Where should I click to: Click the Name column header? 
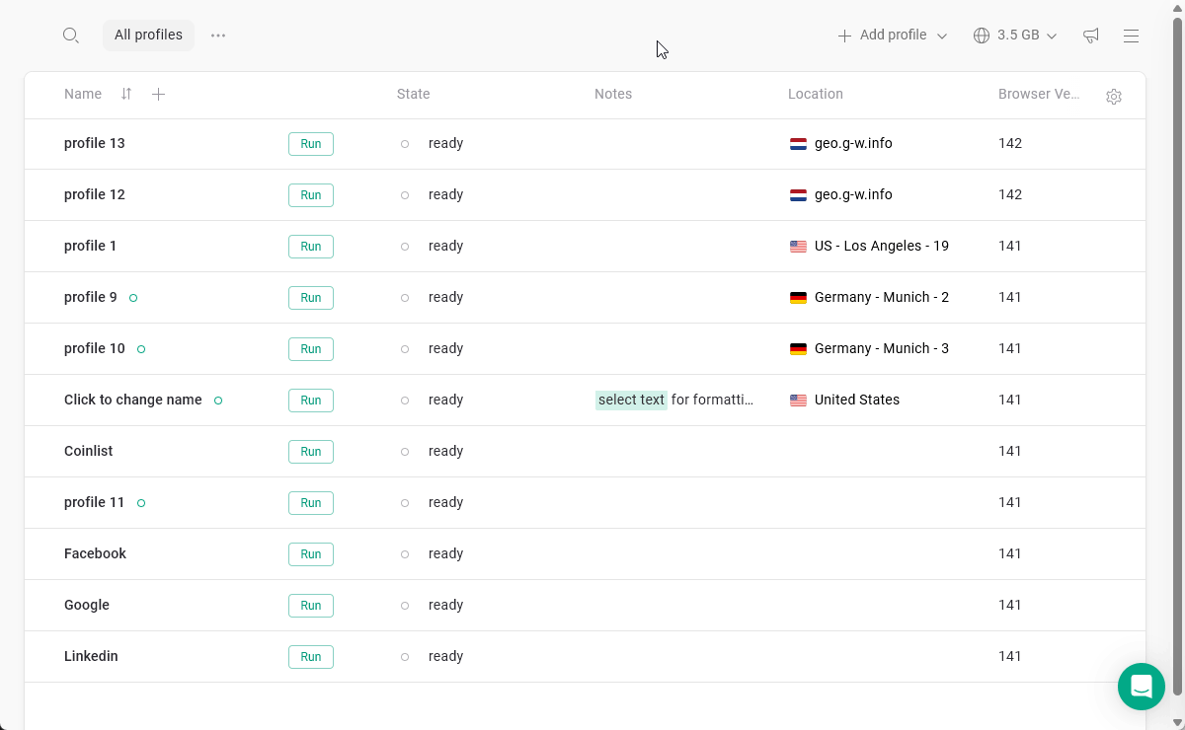(x=83, y=94)
